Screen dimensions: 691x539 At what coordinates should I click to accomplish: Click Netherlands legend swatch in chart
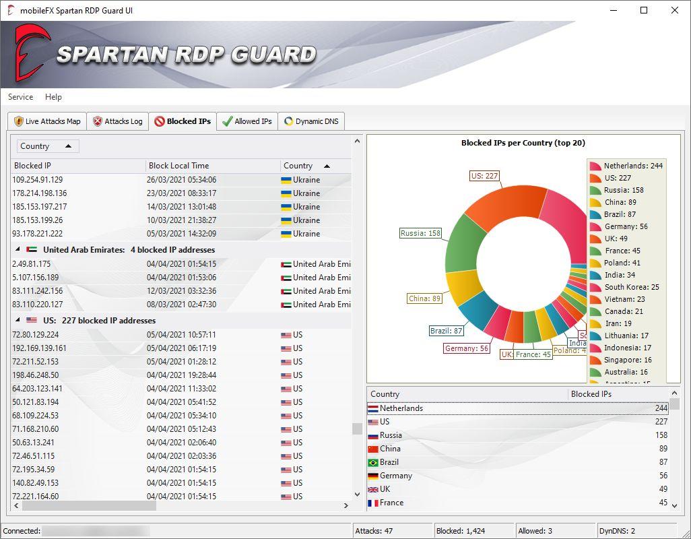coord(595,166)
